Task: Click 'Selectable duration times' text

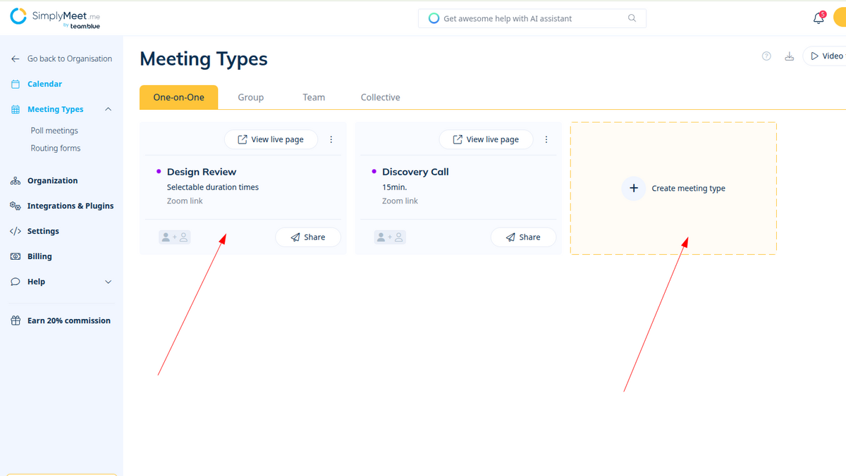Action: (213, 187)
